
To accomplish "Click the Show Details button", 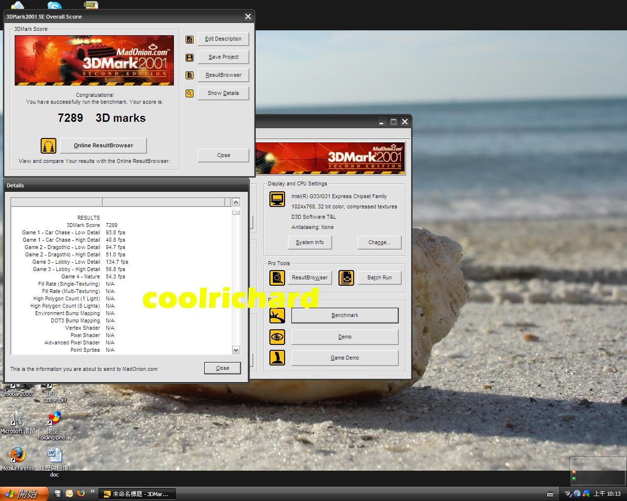I will (x=223, y=93).
